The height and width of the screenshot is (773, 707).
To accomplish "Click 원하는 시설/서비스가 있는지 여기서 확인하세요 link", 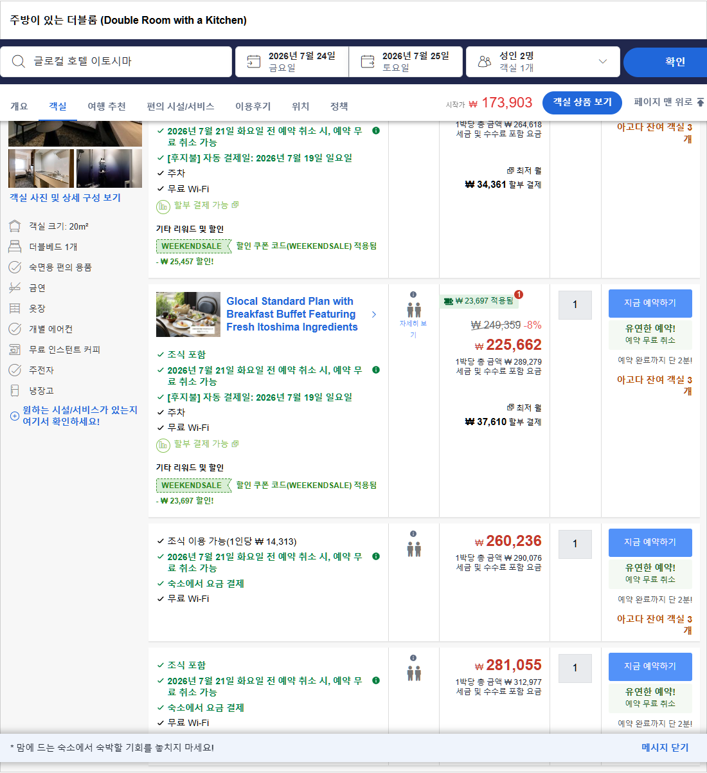I will click(80, 415).
